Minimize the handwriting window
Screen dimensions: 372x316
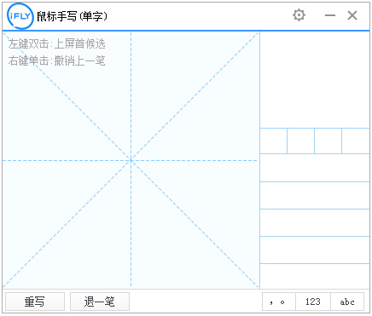330,15
